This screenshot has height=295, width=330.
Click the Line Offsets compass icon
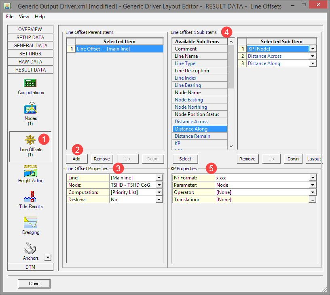point(30,140)
